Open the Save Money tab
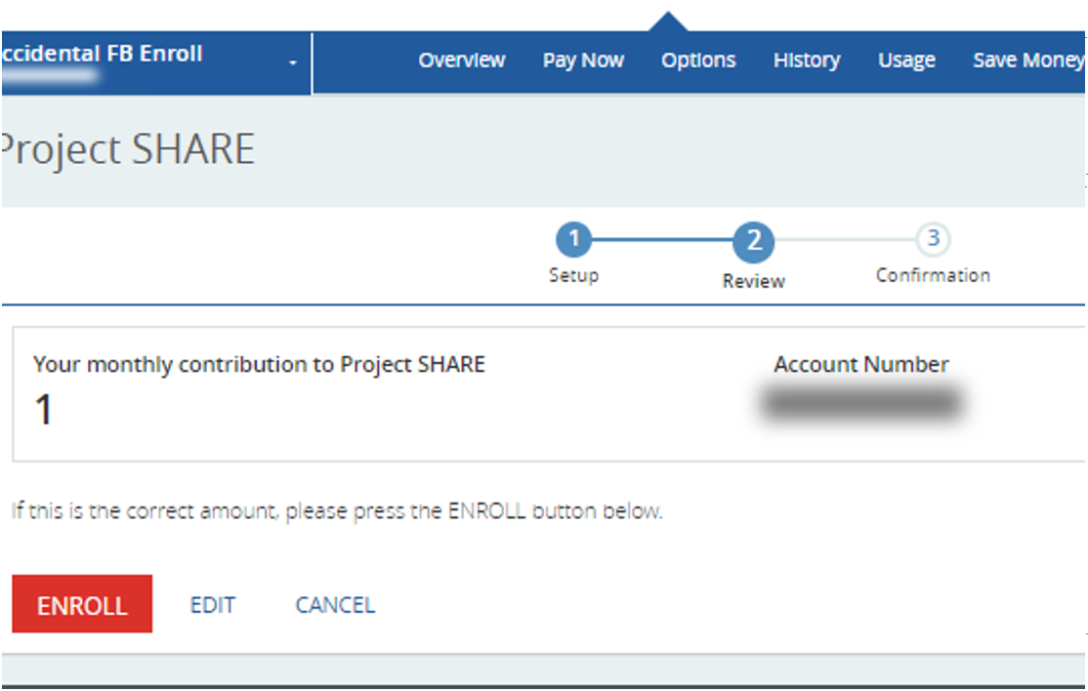This screenshot has width=1088, height=691. click(x=1027, y=61)
